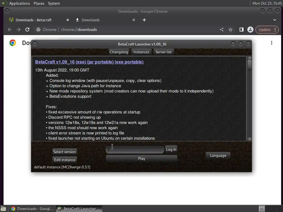The height and width of the screenshot is (212, 283).
Task: Click the BetaCraft window menu button
Action: pyautogui.click(x=35, y=44)
